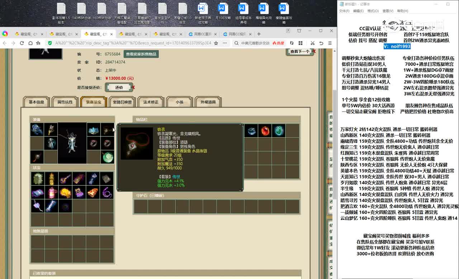Image resolution: width=459 pixels, height=279 pixels.
Task: Open desktop file 160炼狱总结
Action: (101, 11)
